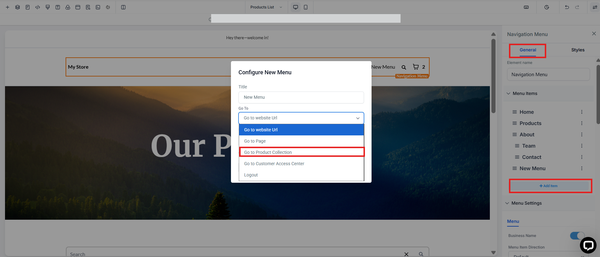
Task: Click the undo arrow
Action: [567, 7]
